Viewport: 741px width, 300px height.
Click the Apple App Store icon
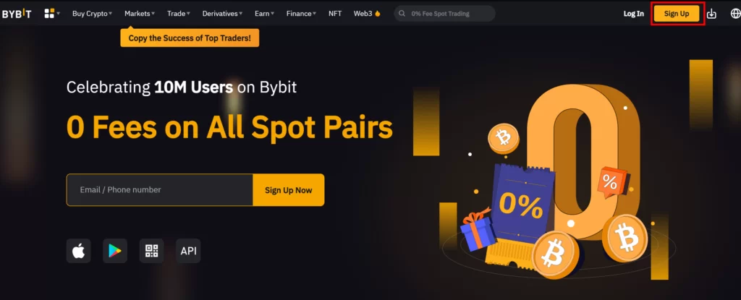78,251
